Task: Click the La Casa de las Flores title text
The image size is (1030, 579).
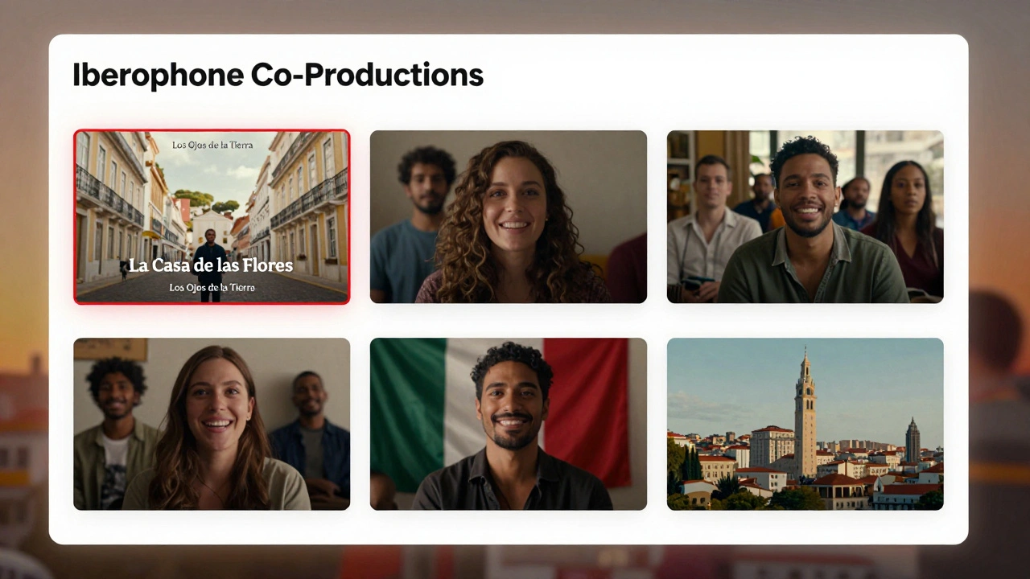Action: click(211, 265)
